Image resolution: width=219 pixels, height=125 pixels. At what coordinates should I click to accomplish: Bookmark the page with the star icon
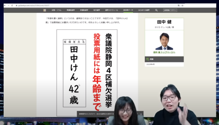[182, 5]
